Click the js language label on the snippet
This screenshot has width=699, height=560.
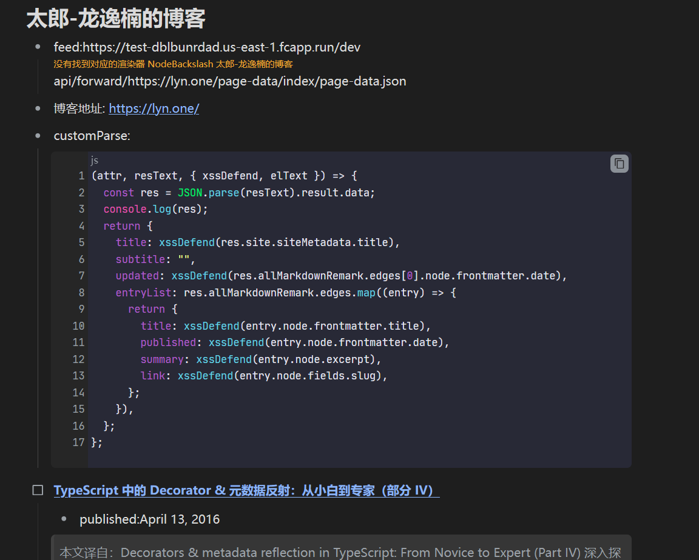click(94, 160)
